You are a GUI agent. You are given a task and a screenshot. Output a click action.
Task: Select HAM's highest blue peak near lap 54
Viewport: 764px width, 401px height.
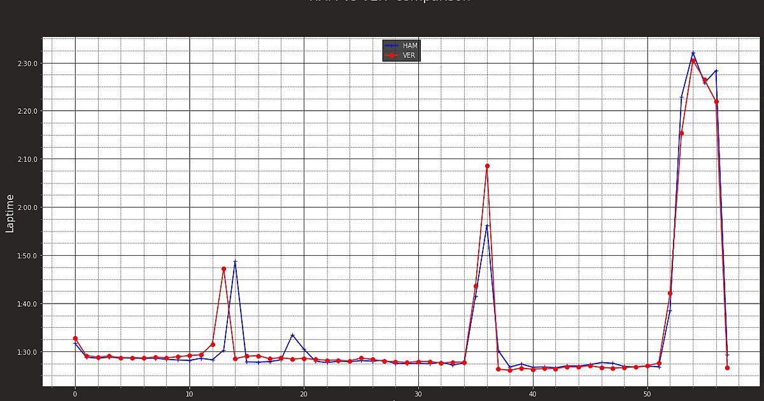tap(693, 53)
